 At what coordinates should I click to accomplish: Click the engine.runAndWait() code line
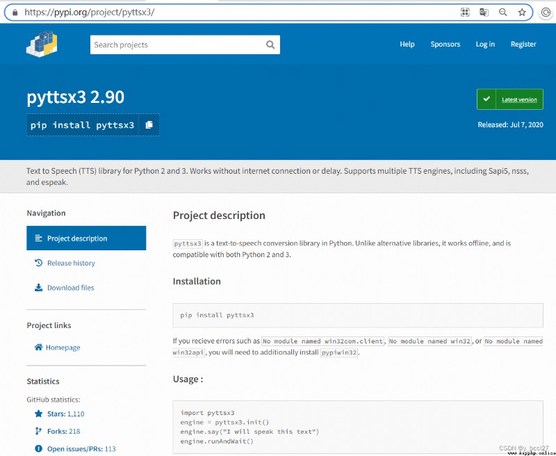[x=217, y=441]
